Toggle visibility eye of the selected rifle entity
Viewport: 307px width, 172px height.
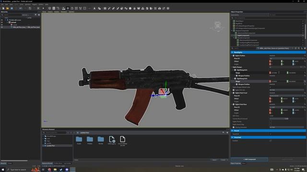(2, 27)
